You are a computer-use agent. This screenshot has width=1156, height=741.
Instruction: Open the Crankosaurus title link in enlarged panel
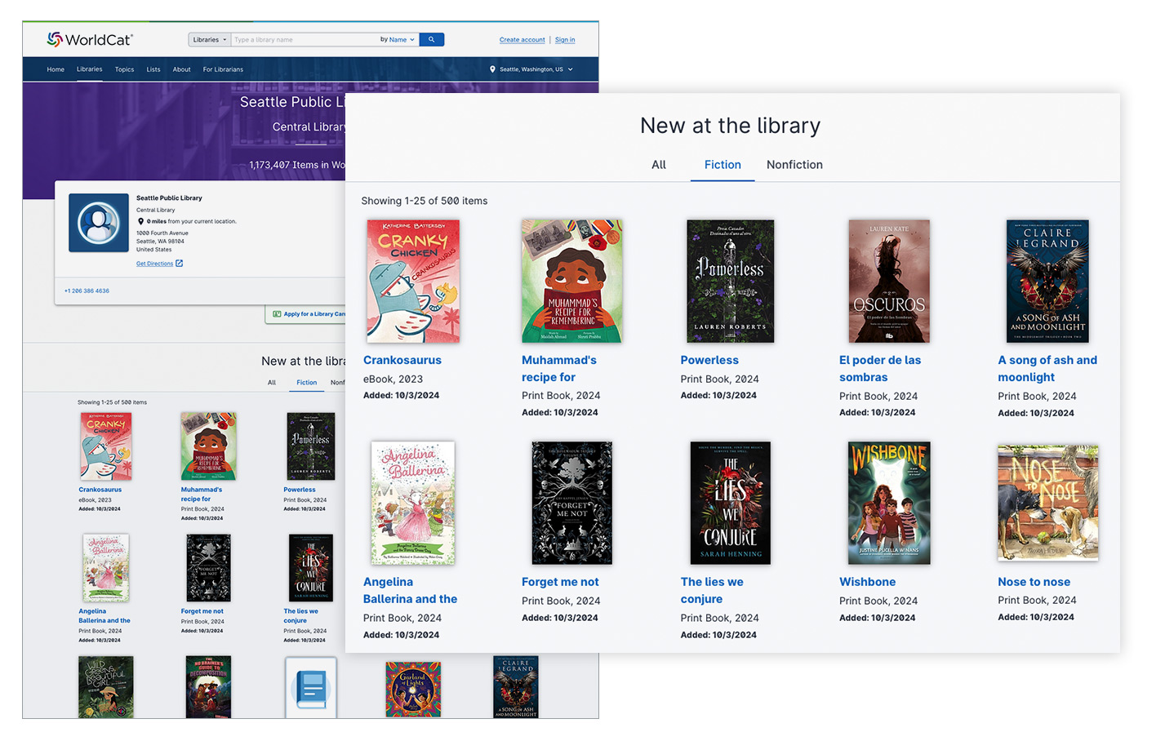click(402, 360)
